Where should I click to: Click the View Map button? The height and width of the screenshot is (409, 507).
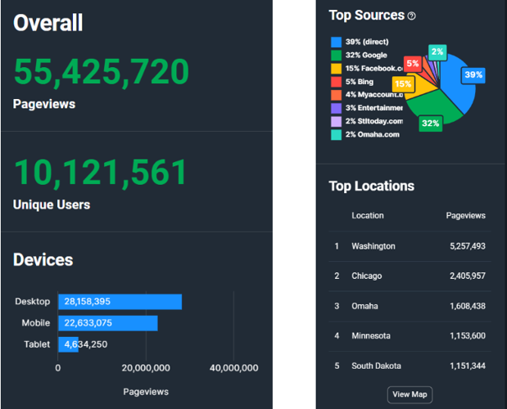410,394
